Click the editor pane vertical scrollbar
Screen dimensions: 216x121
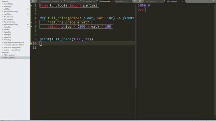tap(136, 46)
